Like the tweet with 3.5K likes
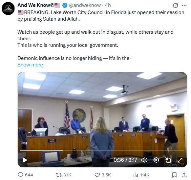 point(103,175)
